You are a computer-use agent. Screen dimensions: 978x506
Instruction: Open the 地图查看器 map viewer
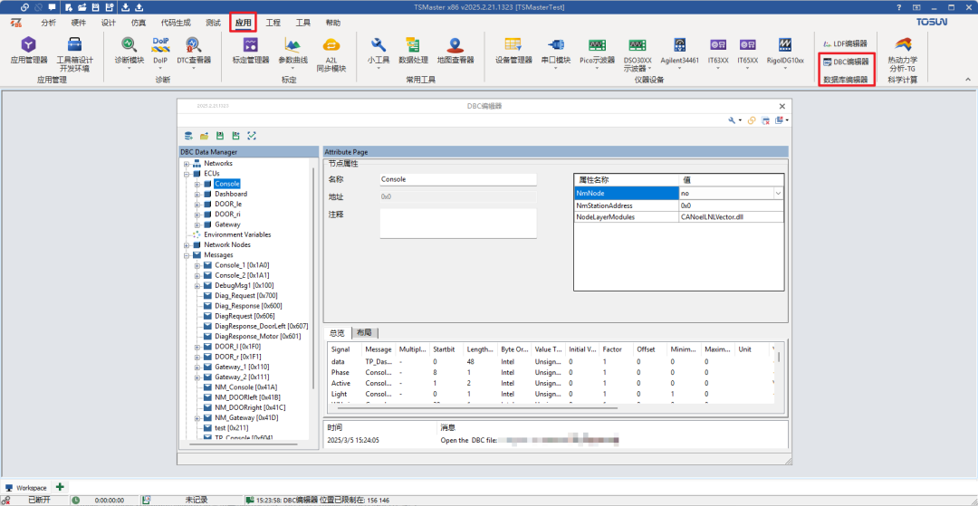click(455, 50)
